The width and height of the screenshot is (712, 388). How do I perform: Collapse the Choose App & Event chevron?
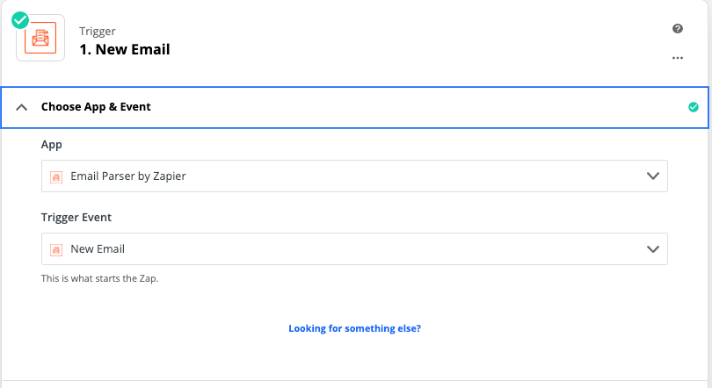point(21,107)
